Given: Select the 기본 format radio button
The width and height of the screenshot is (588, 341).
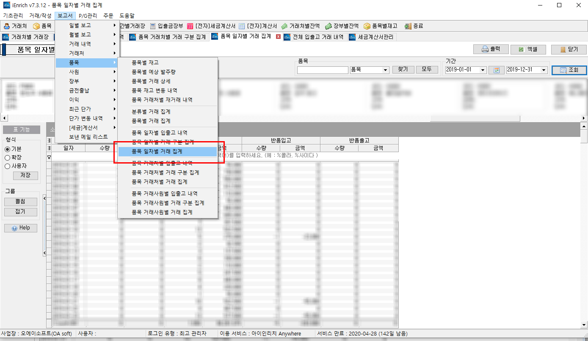Looking at the screenshot, I should tap(7, 149).
